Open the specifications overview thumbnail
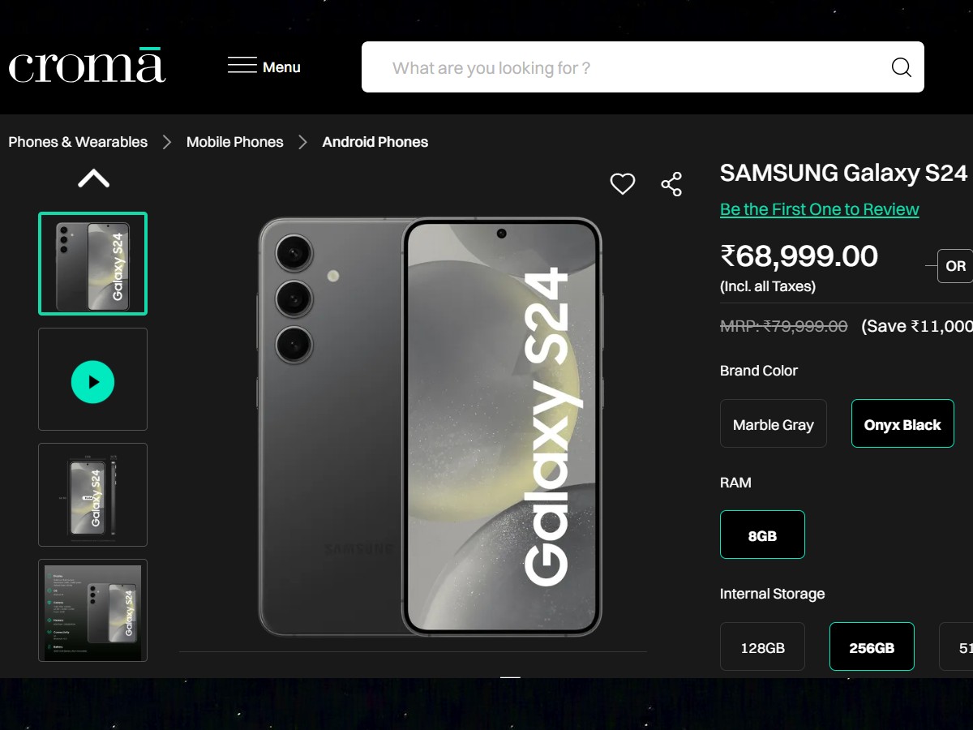This screenshot has height=730, width=973. [x=93, y=611]
